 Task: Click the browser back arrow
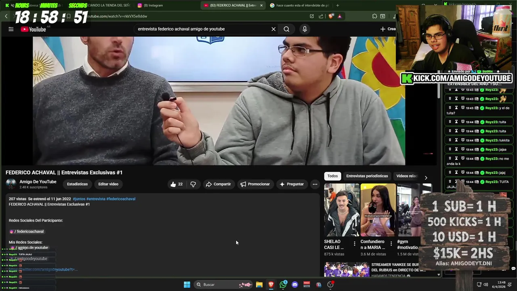6,16
